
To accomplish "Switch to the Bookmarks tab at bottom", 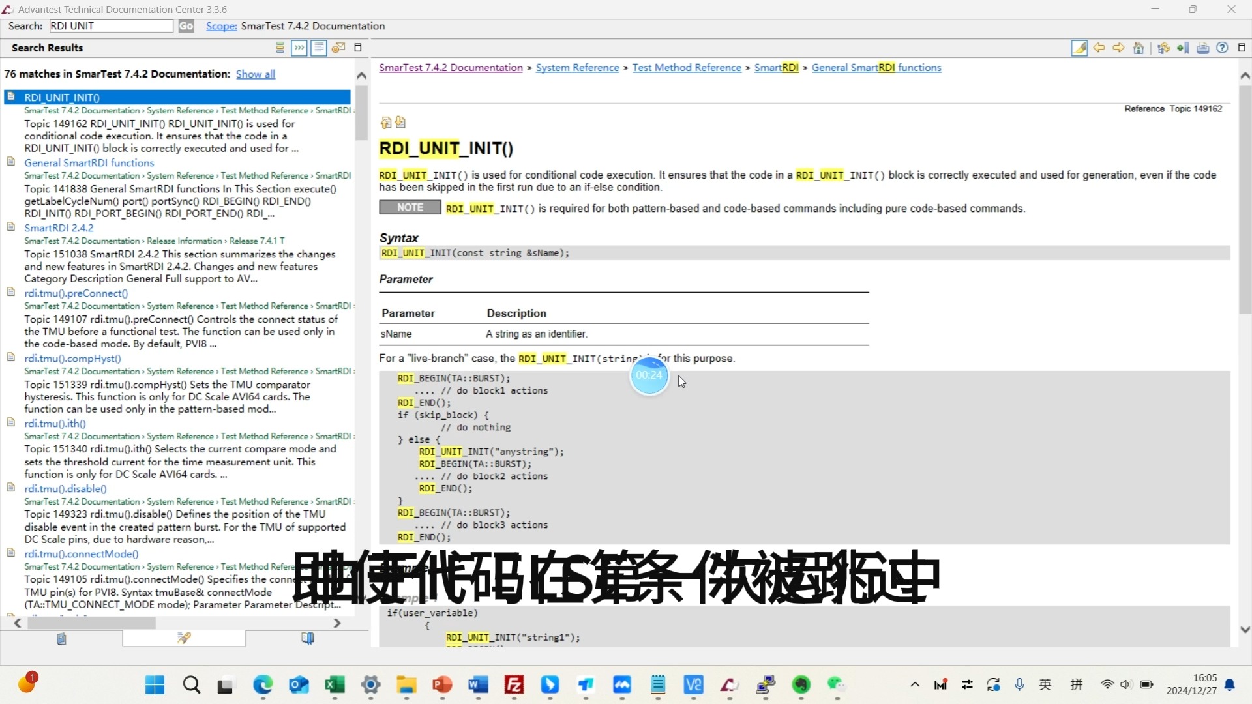I will pyautogui.click(x=308, y=639).
